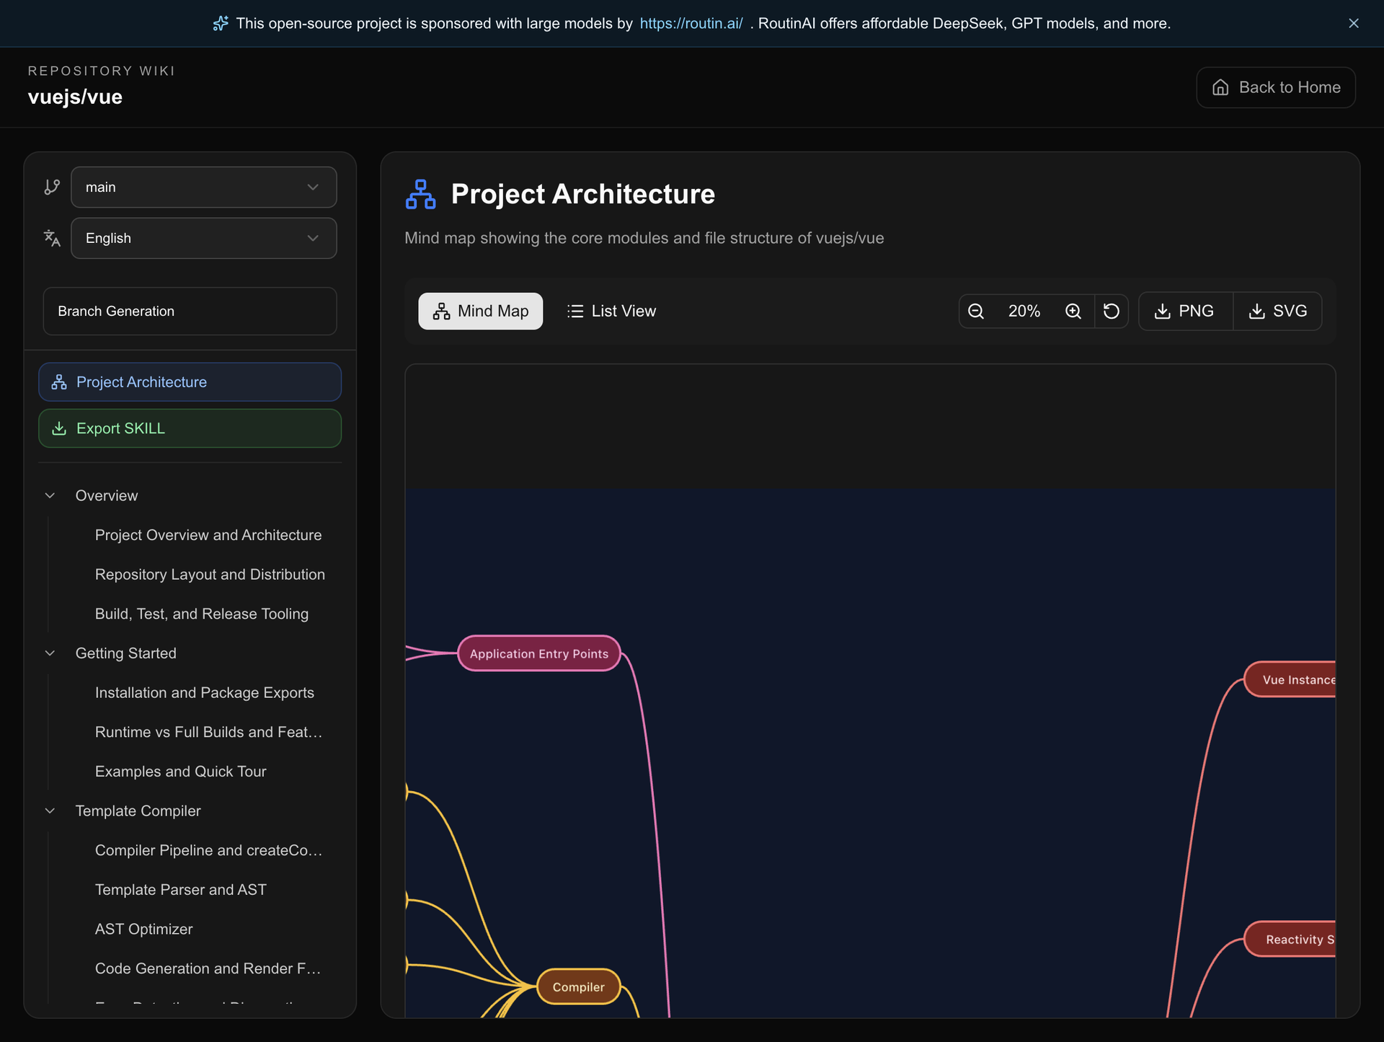Viewport: 1384px width, 1042px height.
Task: Open Compiler Pipeline and createCompiler page
Action: coord(208,850)
